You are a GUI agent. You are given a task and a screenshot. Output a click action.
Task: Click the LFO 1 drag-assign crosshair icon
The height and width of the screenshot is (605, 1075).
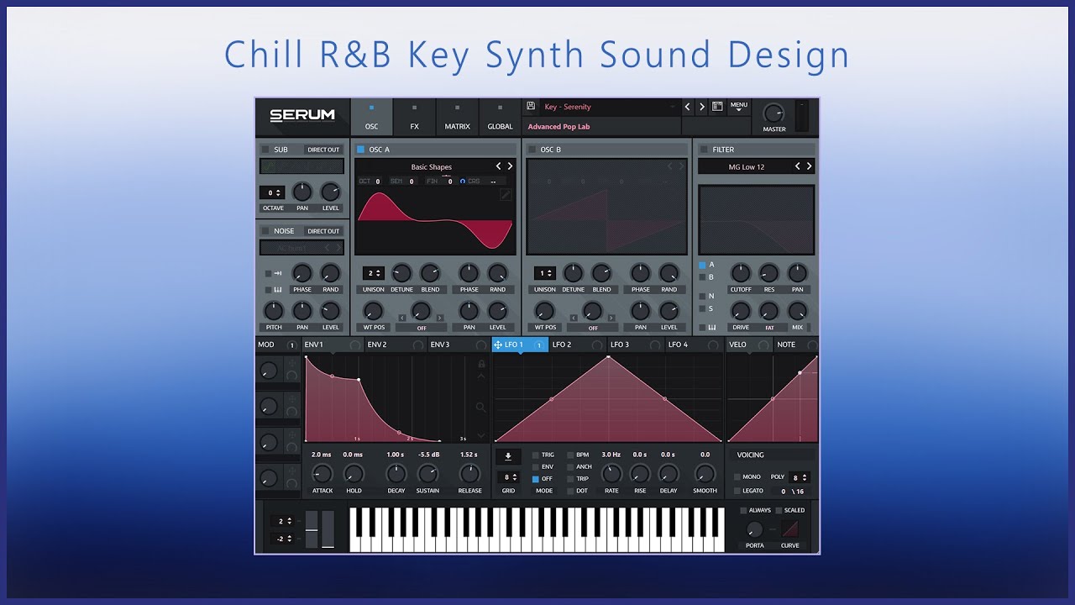pyautogui.click(x=498, y=345)
